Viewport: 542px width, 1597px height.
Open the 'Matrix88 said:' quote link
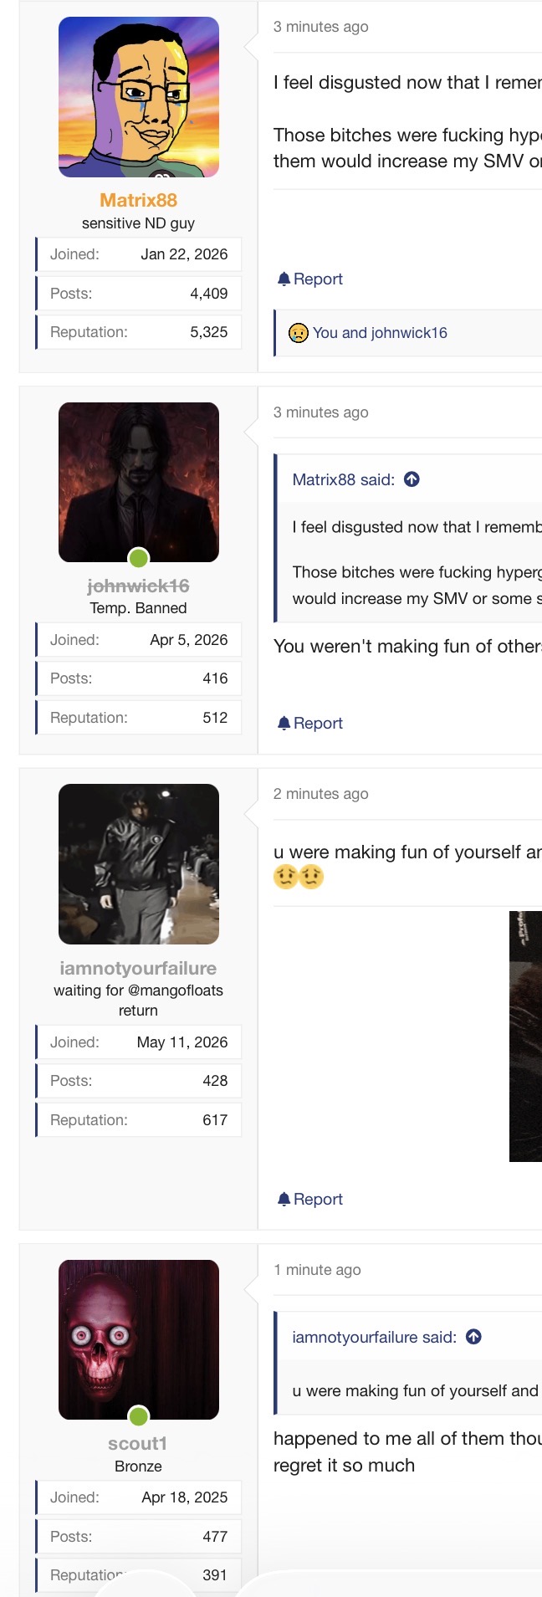tap(344, 479)
